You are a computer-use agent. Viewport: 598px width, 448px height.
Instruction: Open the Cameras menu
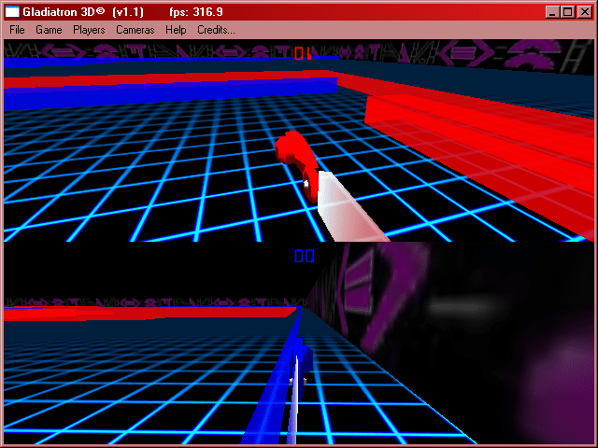[135, 30]
